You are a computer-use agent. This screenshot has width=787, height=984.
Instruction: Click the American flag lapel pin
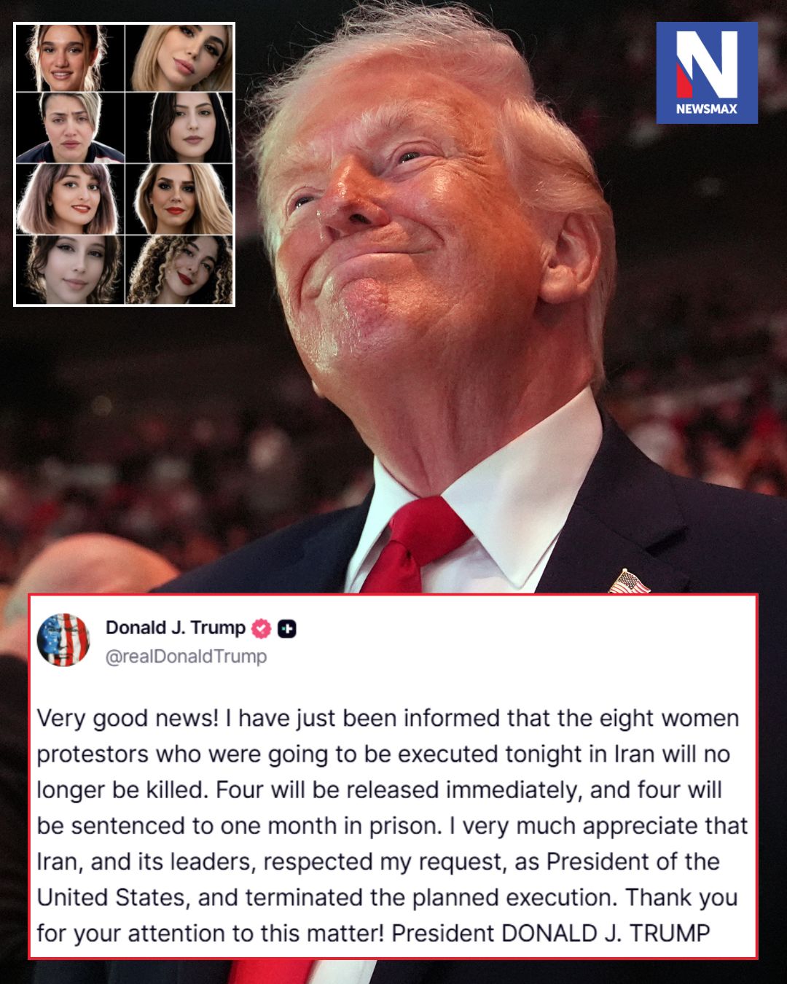(x=629, y=582)
